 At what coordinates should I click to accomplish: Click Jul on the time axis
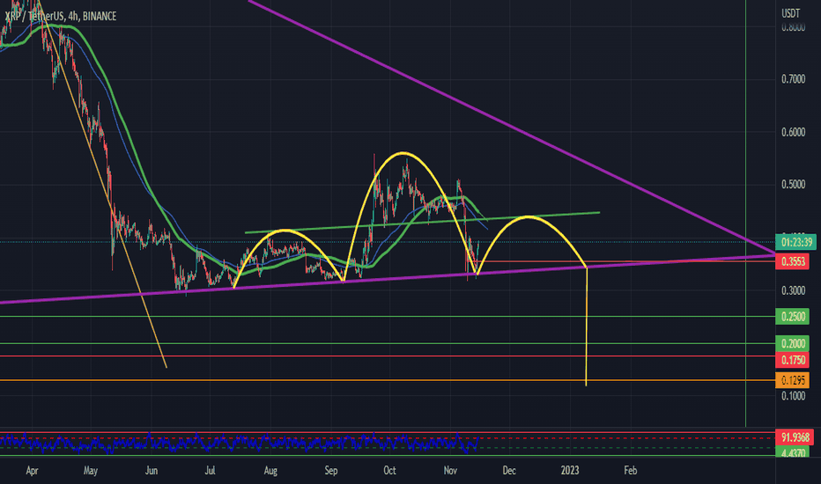click(x=210, y=471)
